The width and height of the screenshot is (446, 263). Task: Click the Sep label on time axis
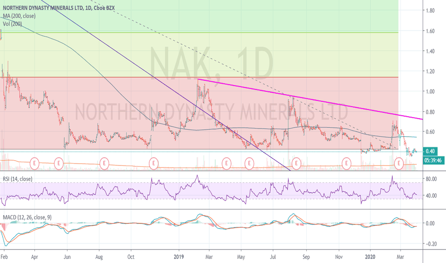tap(306, 257)
